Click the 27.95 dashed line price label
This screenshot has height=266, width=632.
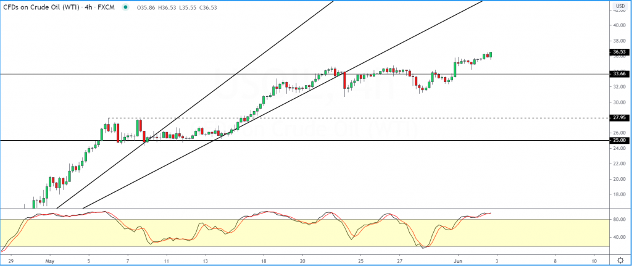click(x=619, y=118)
